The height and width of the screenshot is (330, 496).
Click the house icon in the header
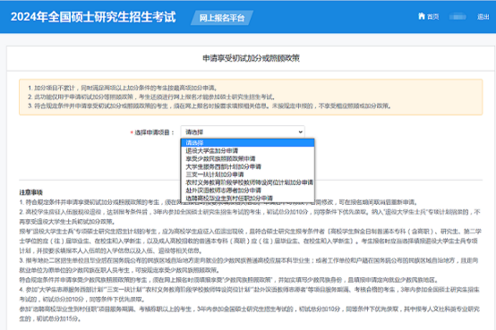click(x=422, y=16)
